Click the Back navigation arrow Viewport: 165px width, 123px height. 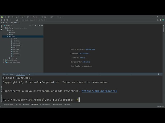(x=11, y=20)
